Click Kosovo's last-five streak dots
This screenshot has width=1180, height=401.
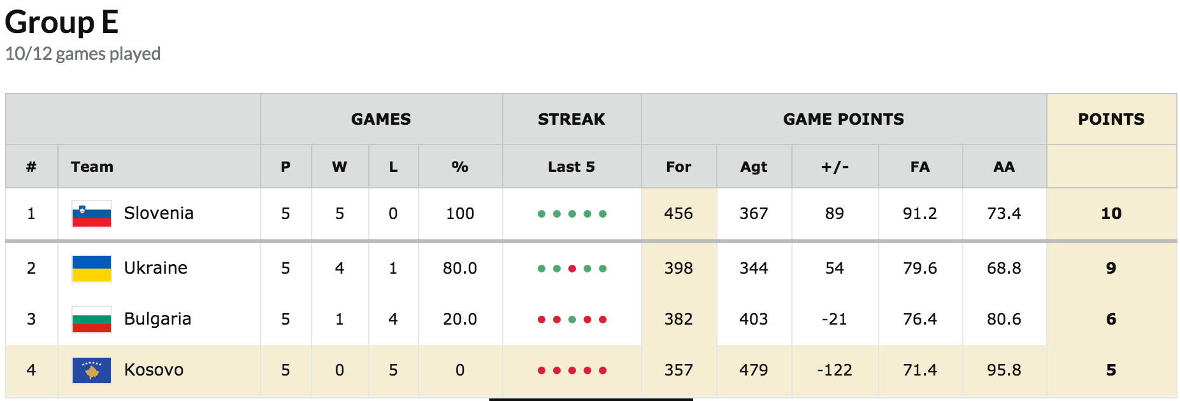pos(572,370)
